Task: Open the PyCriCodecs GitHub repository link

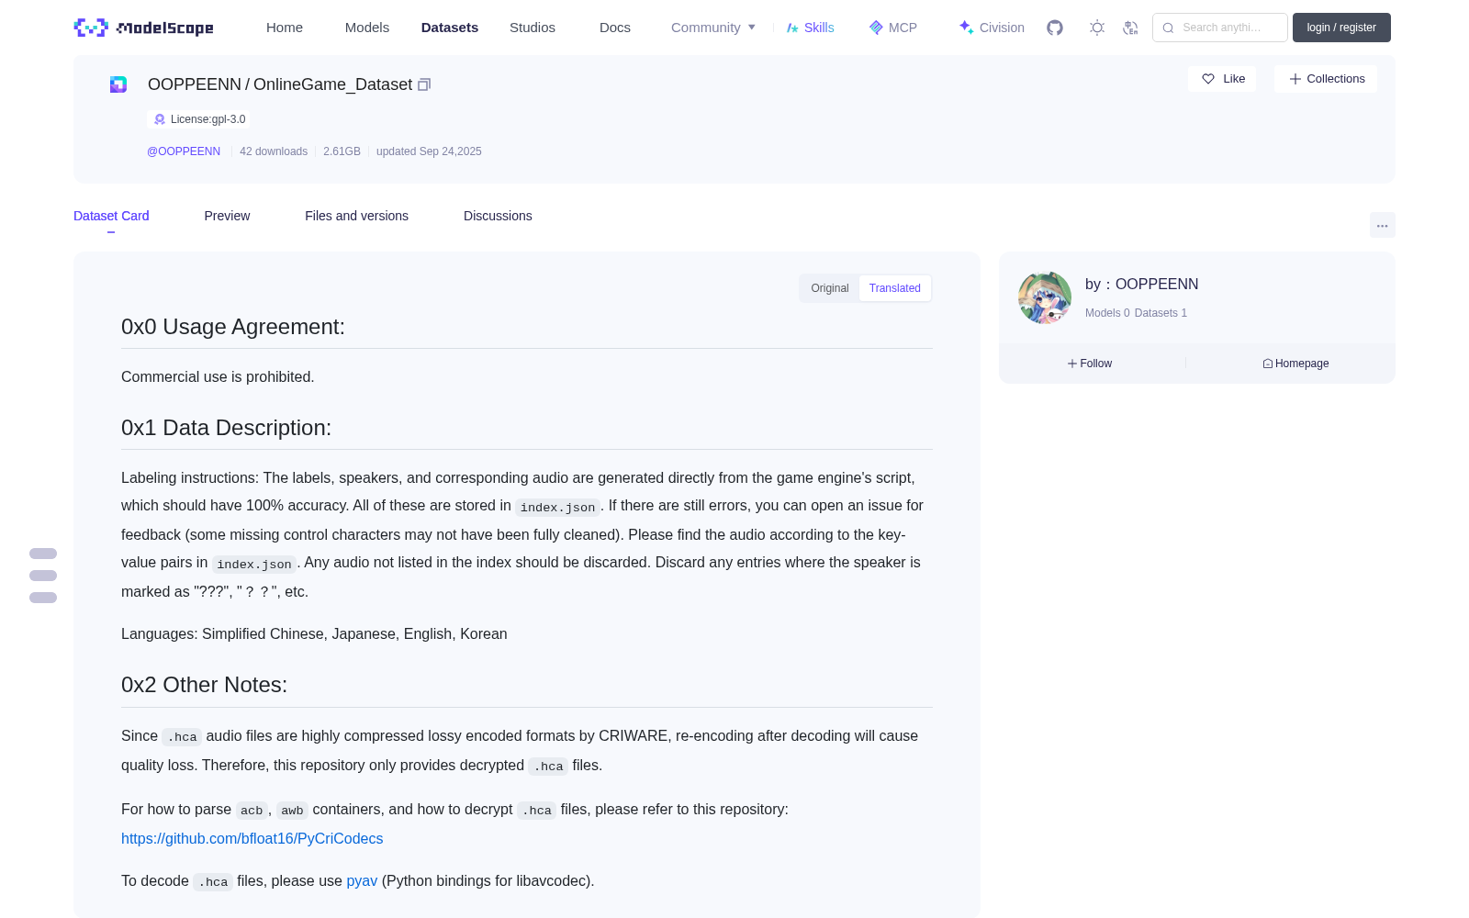Action: 252,838
